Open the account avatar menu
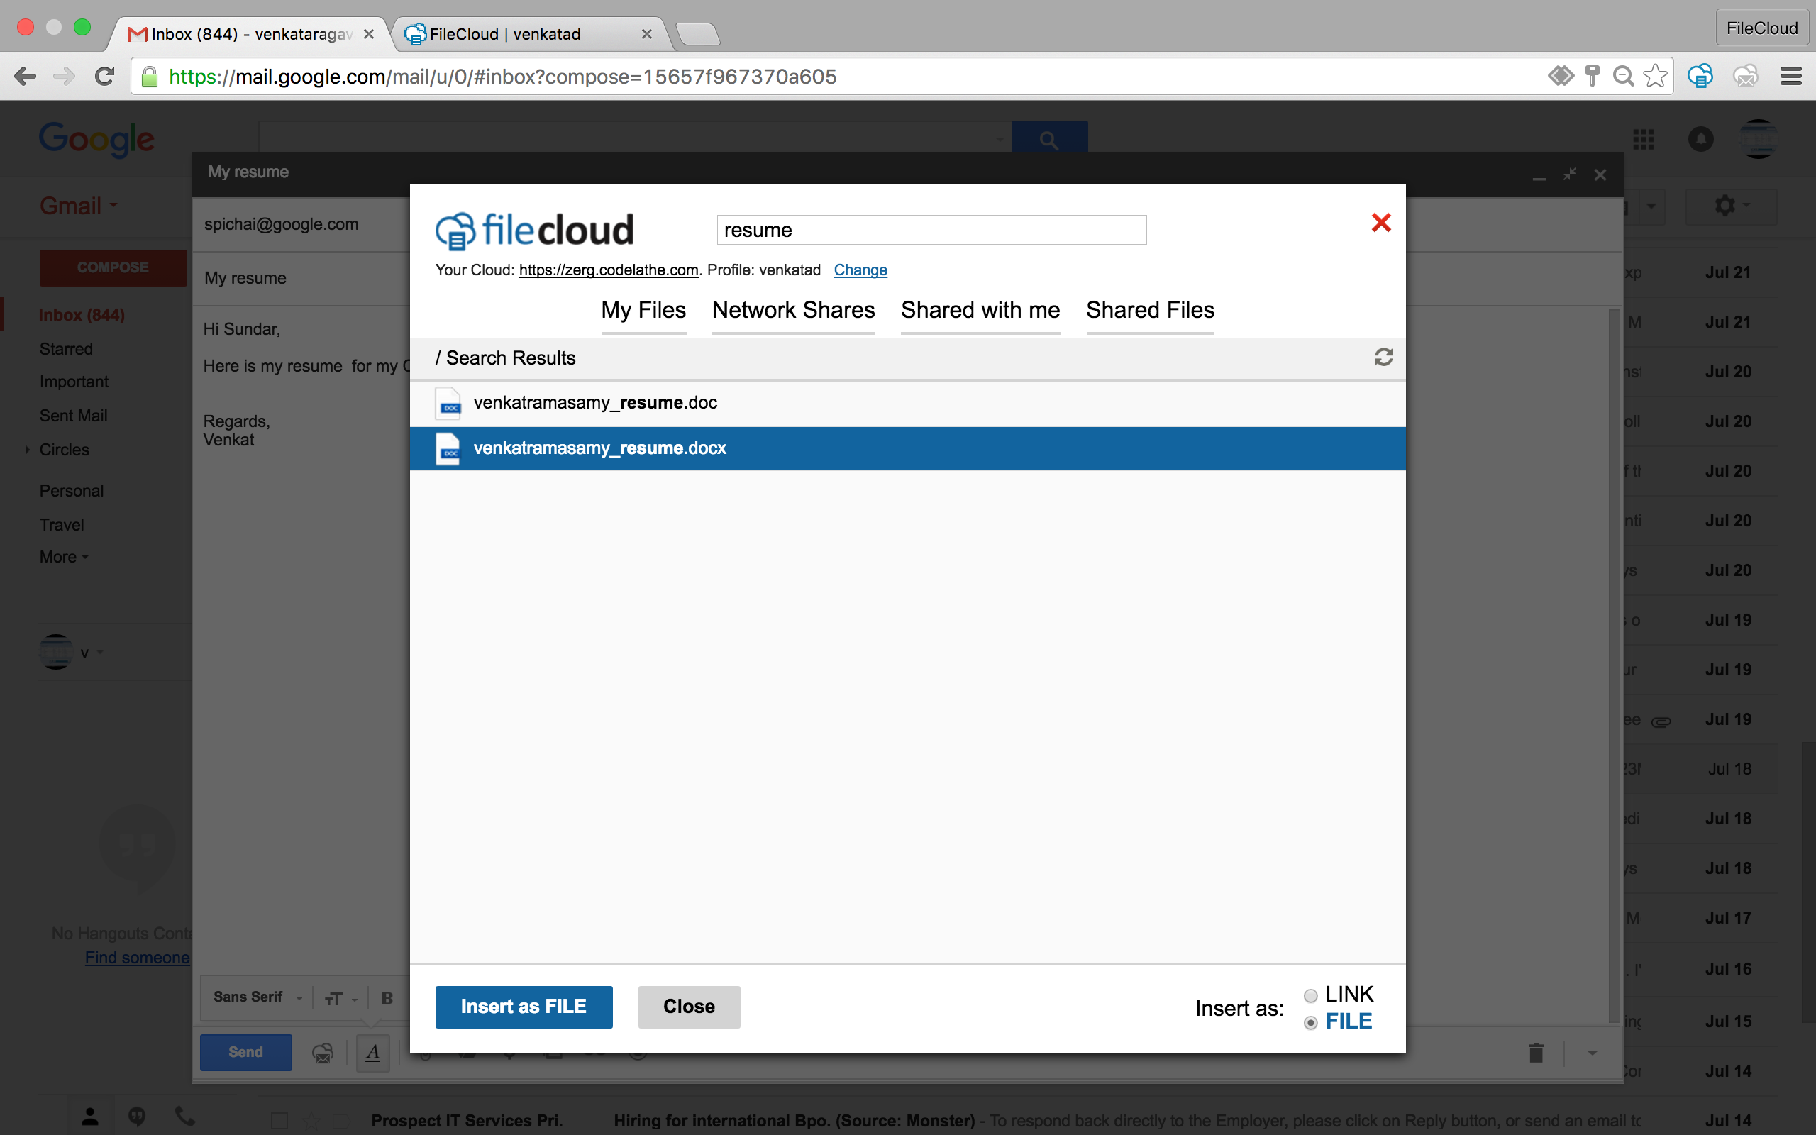 [1759, 139]
